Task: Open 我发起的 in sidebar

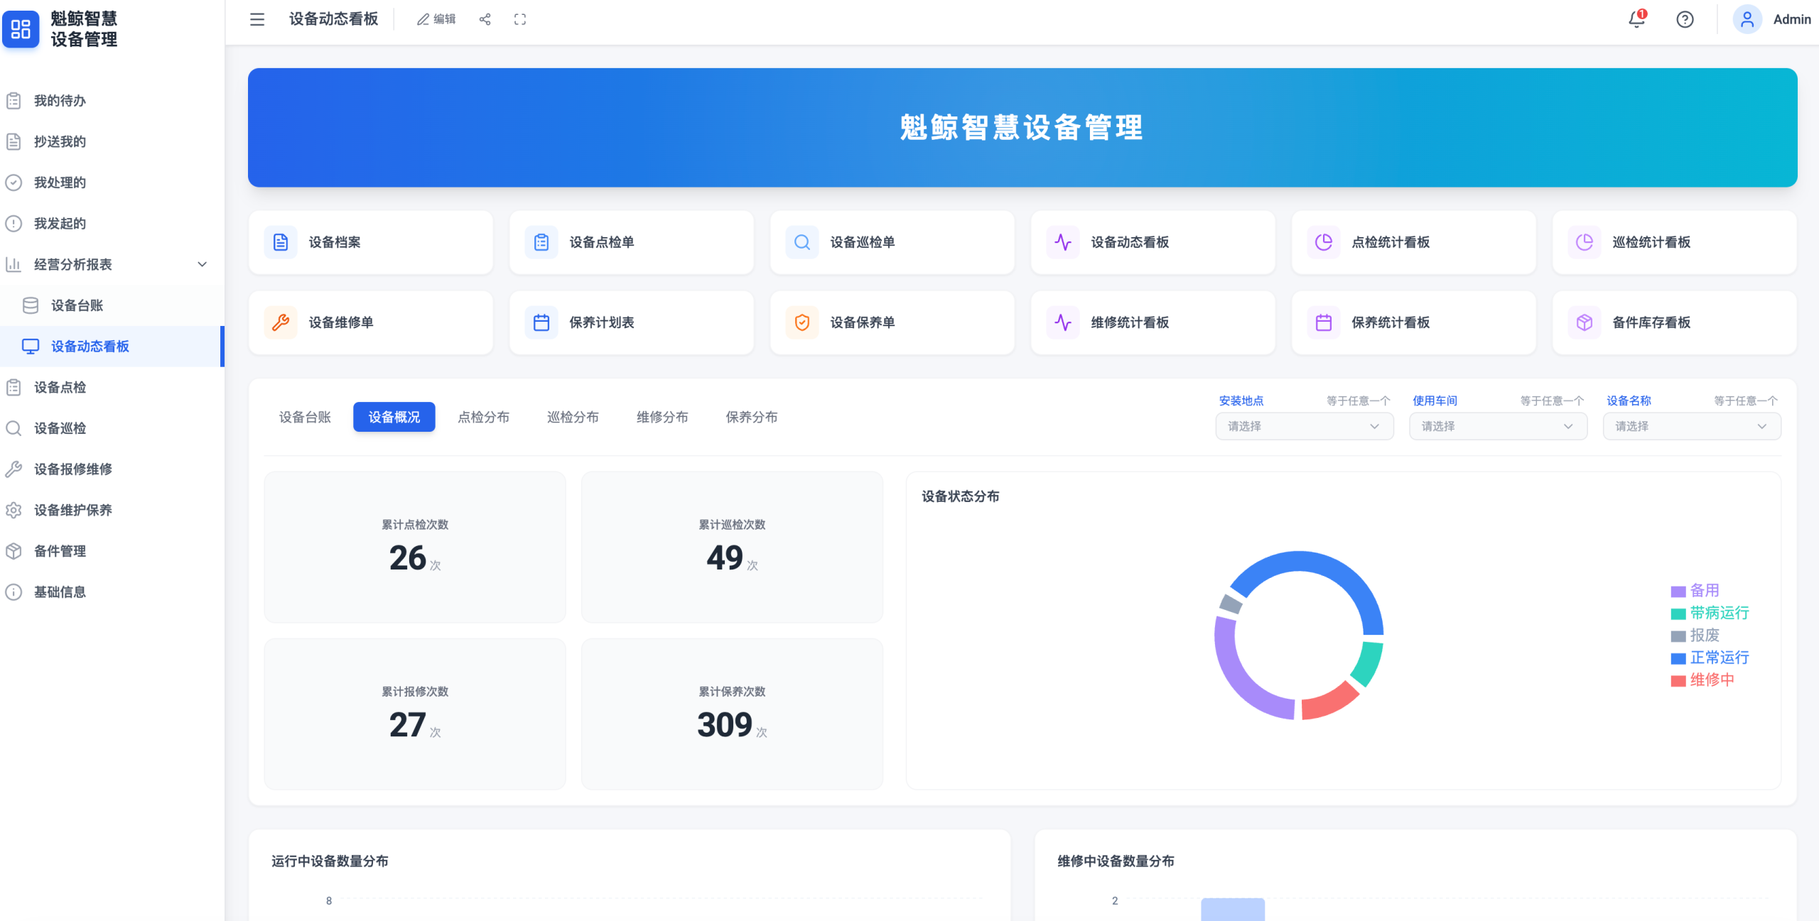Action: (112, 224)
